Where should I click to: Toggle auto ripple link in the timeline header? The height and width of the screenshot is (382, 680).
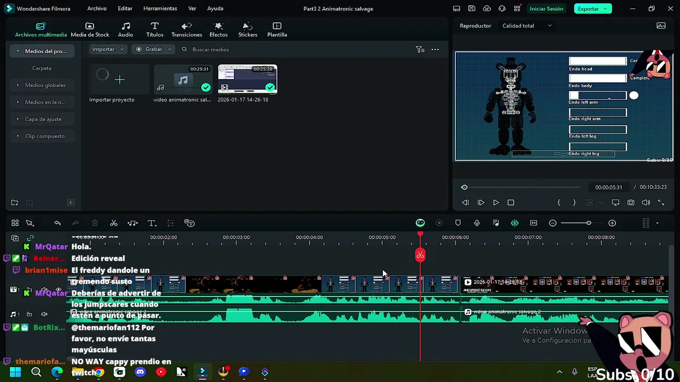tap(30, 238)
